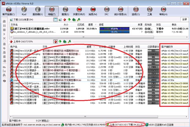The image size is (190, 127).
Task: Click split-window view icon in downloads header
Action: click(55, 20)
